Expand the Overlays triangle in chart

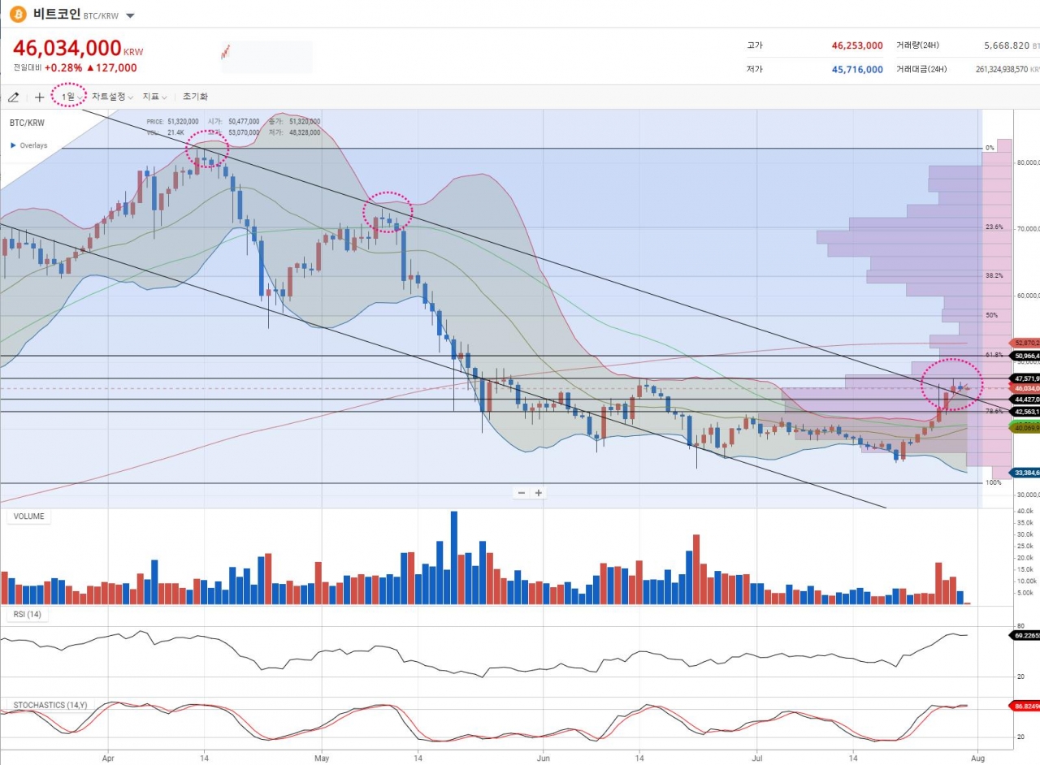click(x=13, y=145)
